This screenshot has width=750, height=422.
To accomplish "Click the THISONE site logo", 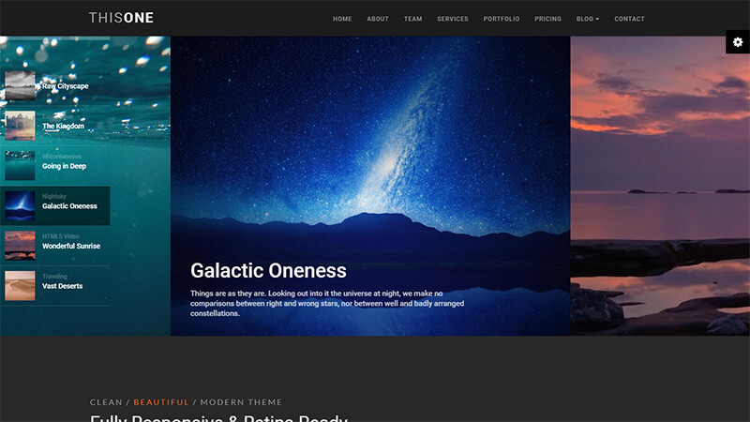I will click(121, 18).
